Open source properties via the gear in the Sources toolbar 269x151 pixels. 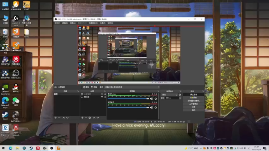coord(90,118)
